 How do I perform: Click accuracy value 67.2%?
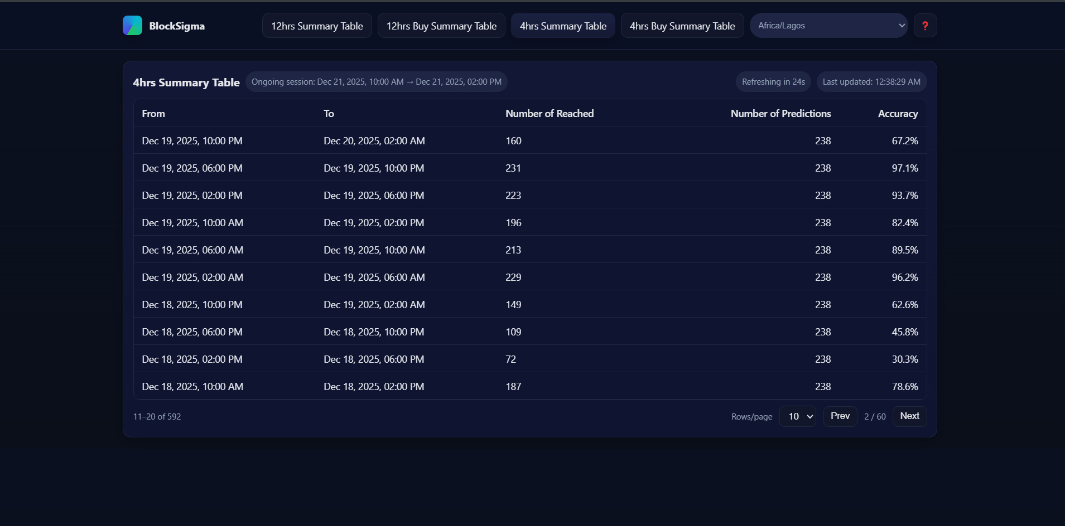click(905, 141)
